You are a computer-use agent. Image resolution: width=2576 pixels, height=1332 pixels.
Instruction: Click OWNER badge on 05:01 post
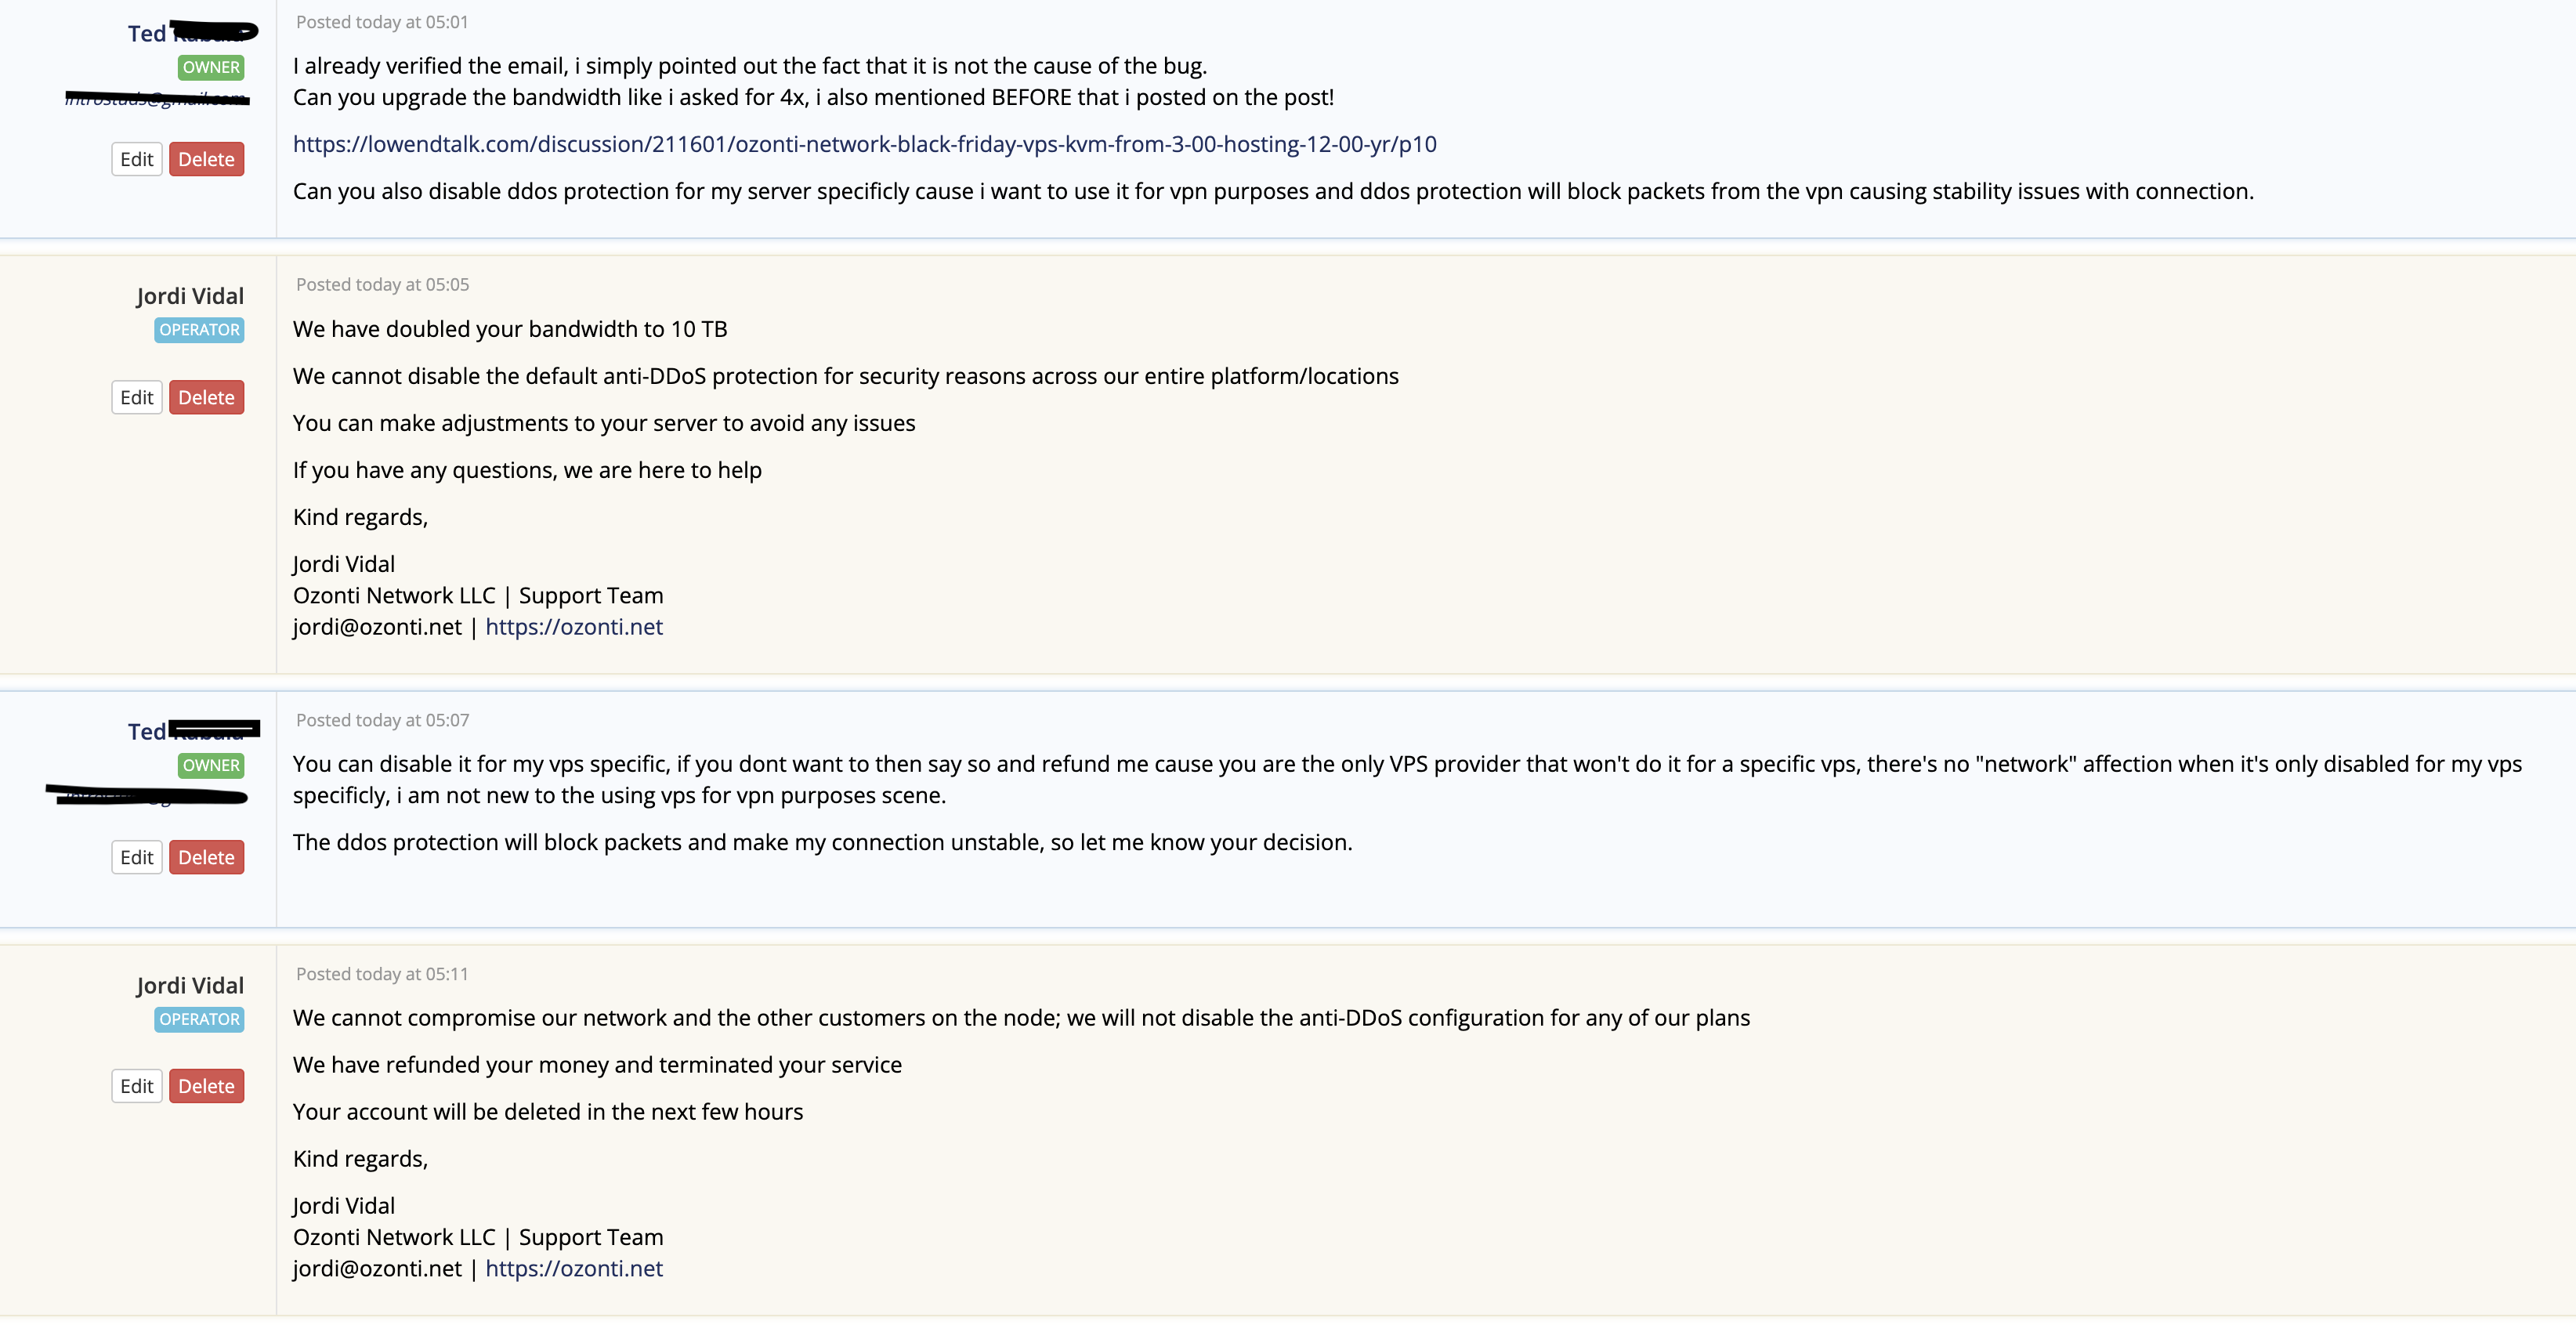pyautogui.click(x=211, y=67)
